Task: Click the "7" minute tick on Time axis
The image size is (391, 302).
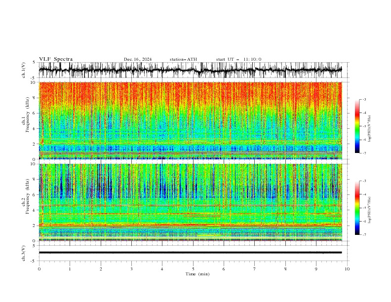Action: 255,269
